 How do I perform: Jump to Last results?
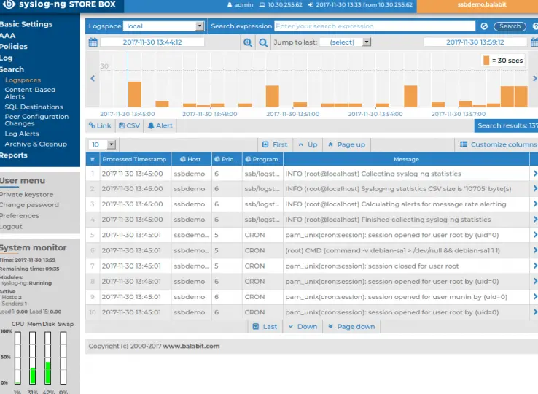(265, 327)
